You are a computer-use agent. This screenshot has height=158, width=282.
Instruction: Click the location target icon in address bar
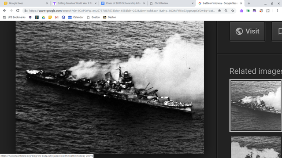[219, 11]
